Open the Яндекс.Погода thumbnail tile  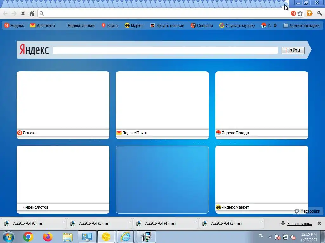262,105
